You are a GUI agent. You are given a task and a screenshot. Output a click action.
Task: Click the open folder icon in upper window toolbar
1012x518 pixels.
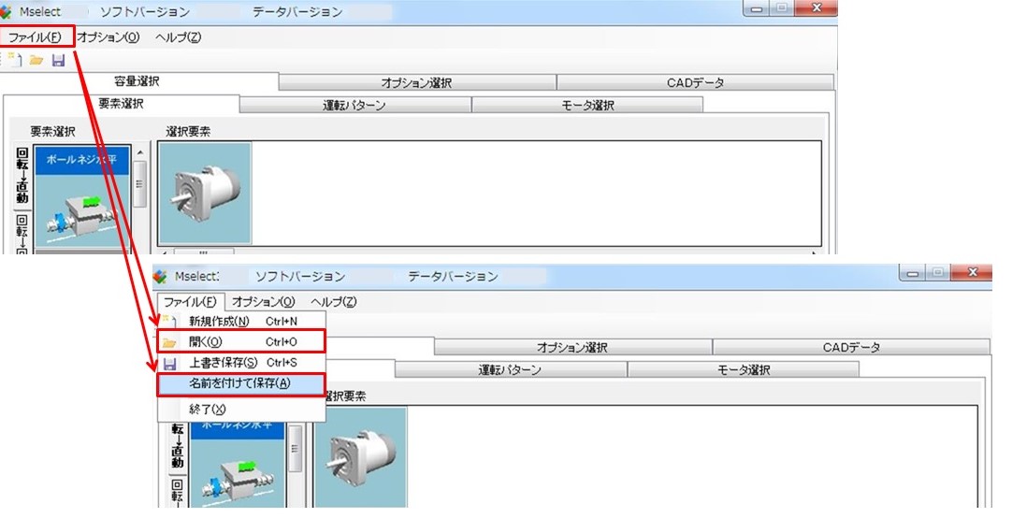click(x=36, y=60)
